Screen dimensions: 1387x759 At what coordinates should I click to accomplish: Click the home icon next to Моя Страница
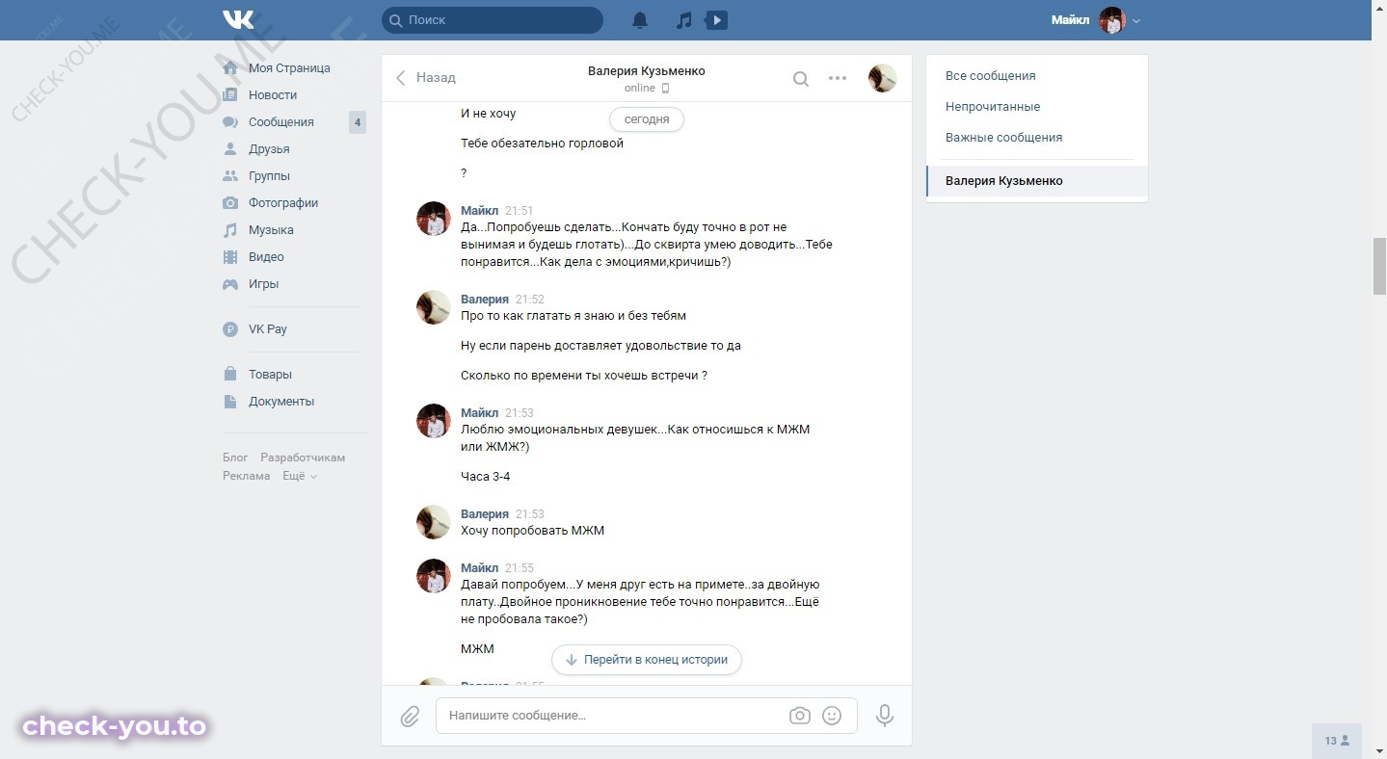230,68
